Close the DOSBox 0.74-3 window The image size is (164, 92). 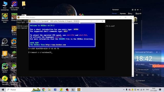[102, 21]
